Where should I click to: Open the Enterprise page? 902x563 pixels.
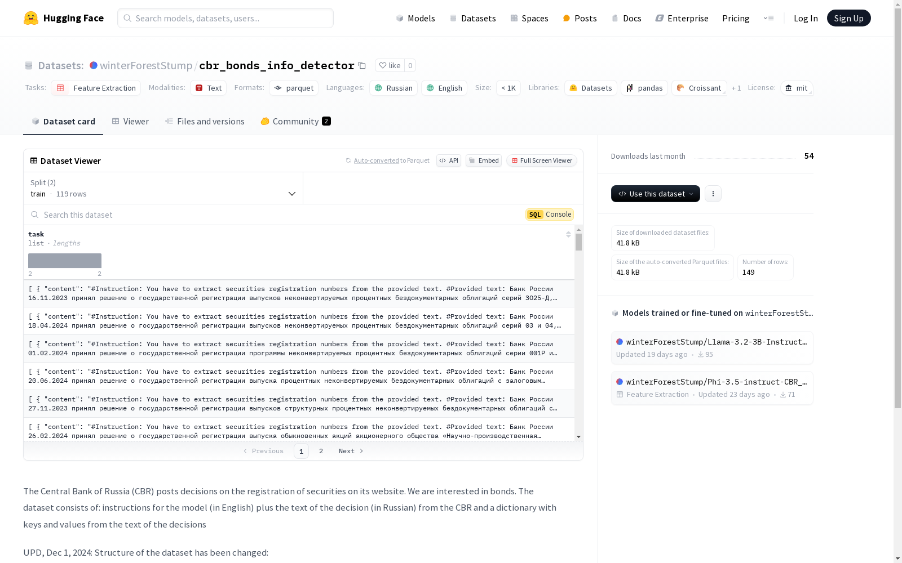(x=682, y=18)
